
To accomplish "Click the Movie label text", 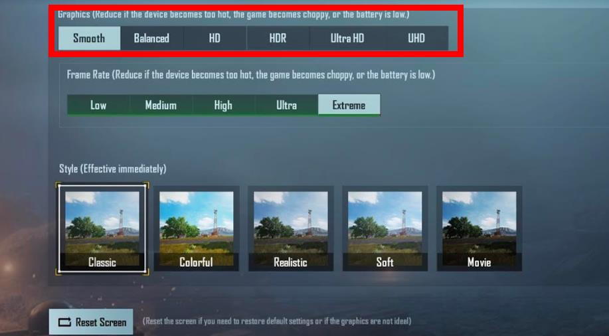I will tap(479, 262).
